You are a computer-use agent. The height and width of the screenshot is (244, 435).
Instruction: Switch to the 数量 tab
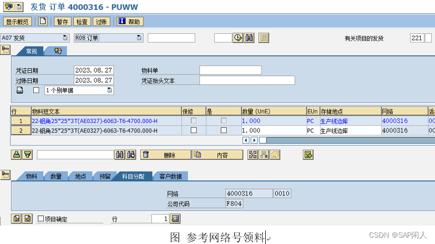point(56,176)
